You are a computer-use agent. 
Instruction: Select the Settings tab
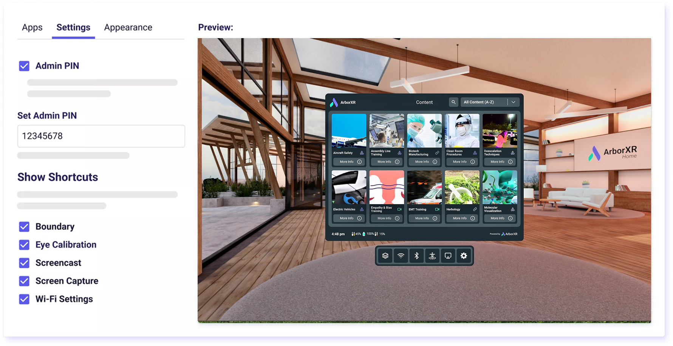coord(73,28)
